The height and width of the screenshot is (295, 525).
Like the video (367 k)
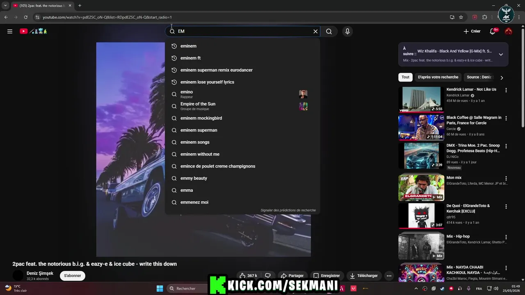click(249, 276)
